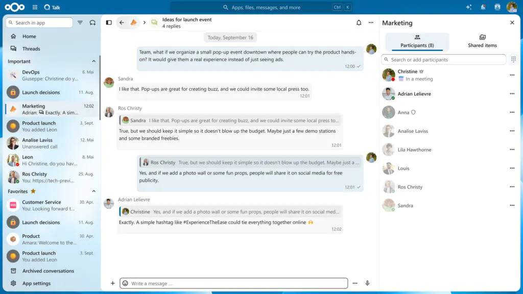Image resolution: width=523 pixels, height=294 pixels.
Task: Switch to the Participants (8) tab
Action: (417, 41)
